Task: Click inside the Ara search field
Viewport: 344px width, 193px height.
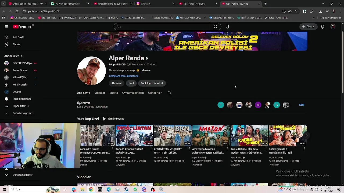Action: 162,27
